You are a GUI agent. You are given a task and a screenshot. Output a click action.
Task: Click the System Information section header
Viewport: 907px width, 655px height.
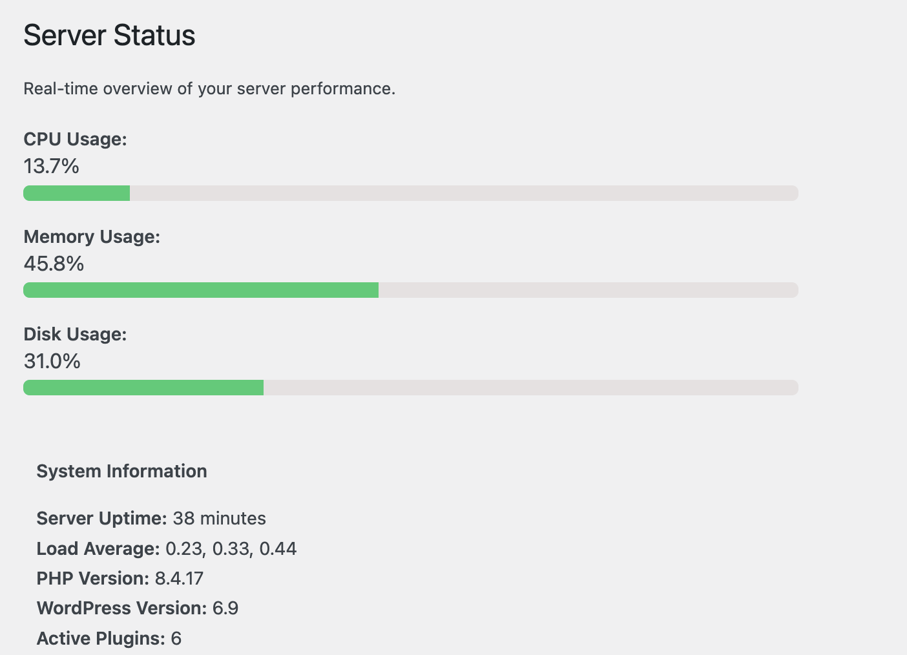pos(121,471)
